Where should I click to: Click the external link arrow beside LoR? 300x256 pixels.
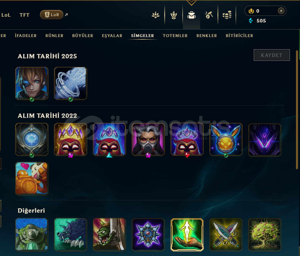(x=66, y=15)
